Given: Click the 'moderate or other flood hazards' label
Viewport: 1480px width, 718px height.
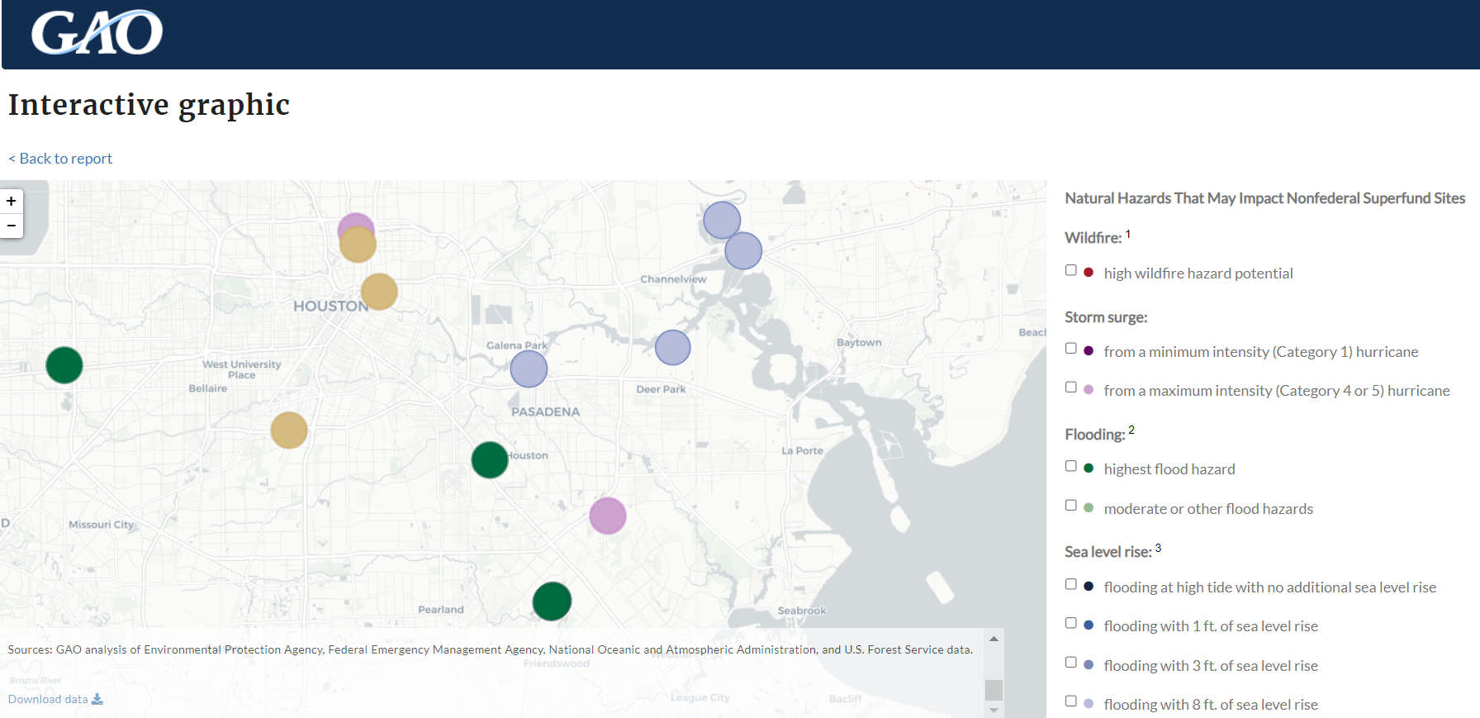Looking at the screenshot, I should pos(1208,509).
